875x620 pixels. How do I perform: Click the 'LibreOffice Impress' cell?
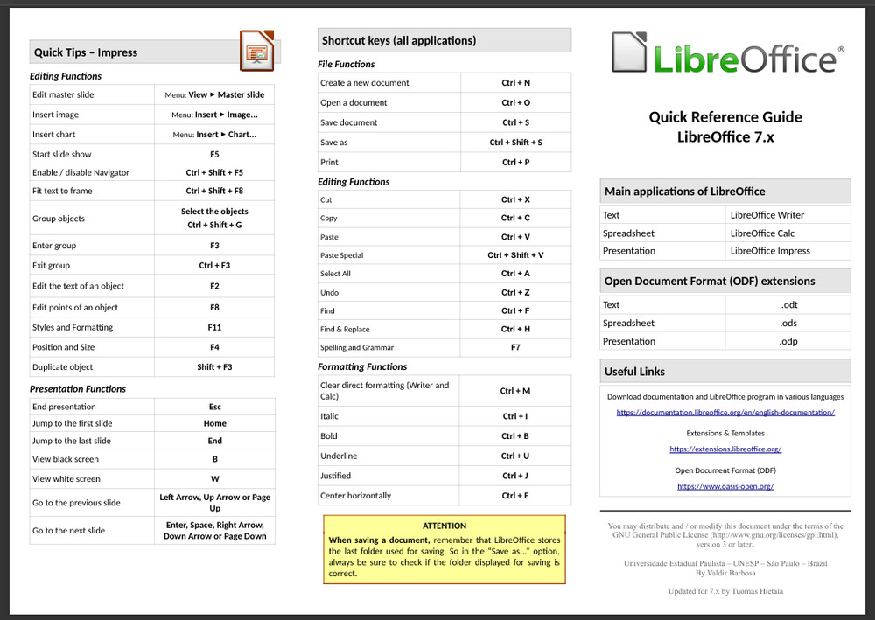[788, 251]
